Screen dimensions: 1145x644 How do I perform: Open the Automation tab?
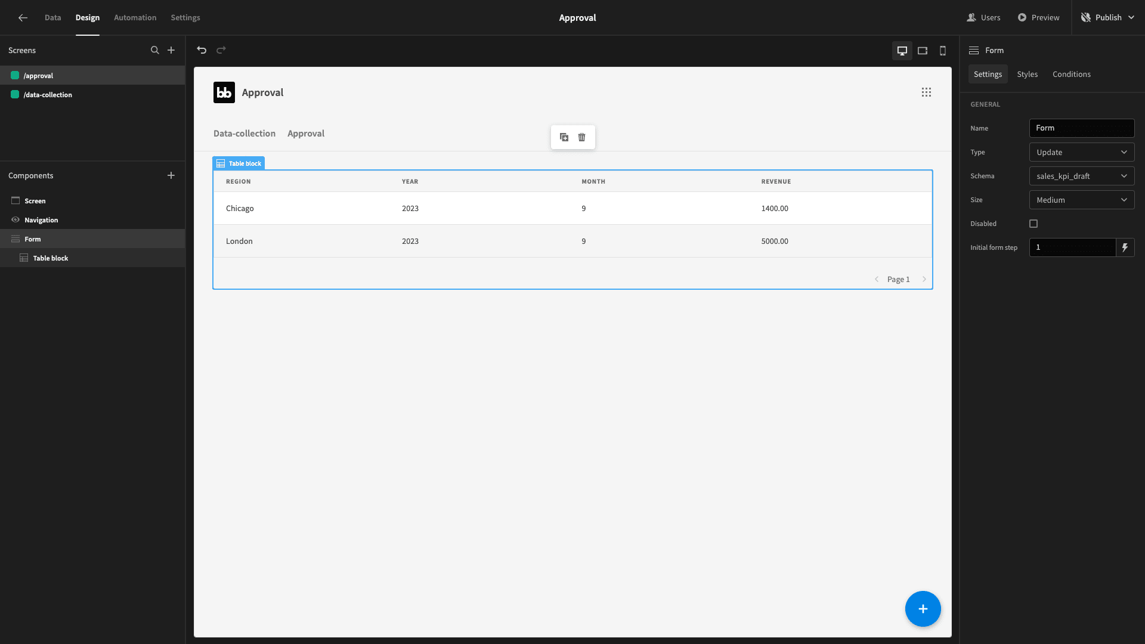click(x=135, y=18)
